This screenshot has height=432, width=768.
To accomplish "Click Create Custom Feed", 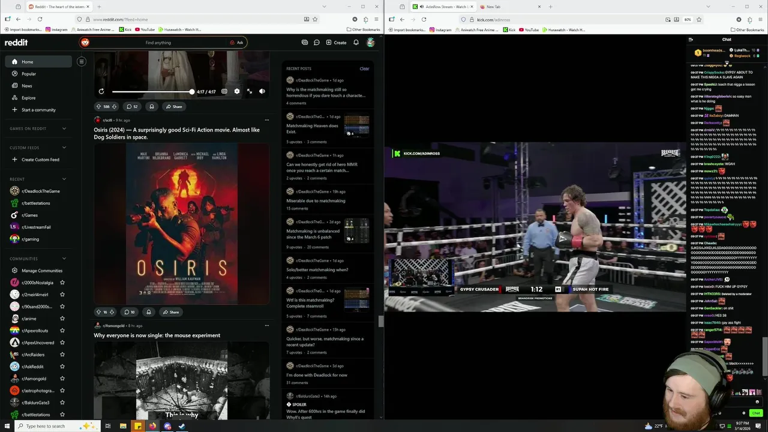I will [x=38, y=160].
